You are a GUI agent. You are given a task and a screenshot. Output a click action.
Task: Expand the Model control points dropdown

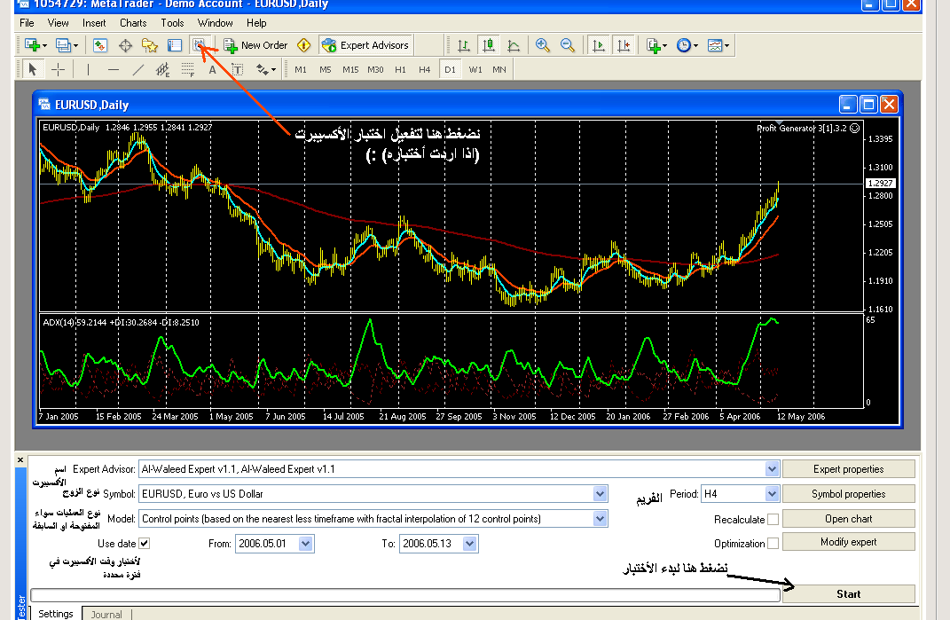(600, 519)
